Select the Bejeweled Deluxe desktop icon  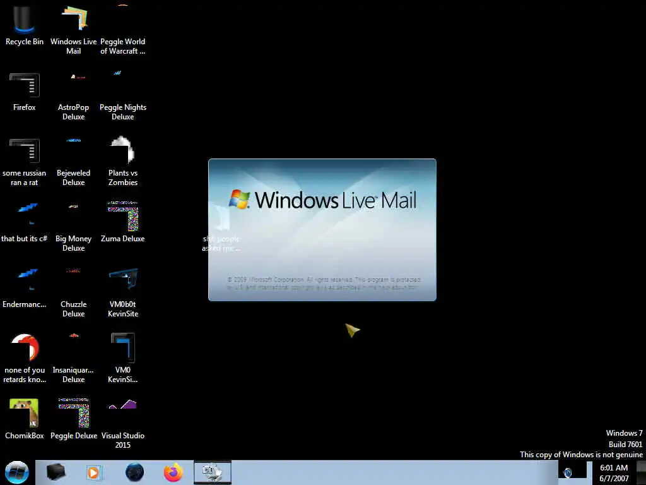73,162
